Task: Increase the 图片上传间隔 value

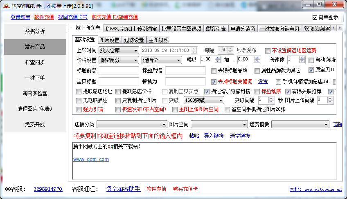Action: [x=330, y=98]
